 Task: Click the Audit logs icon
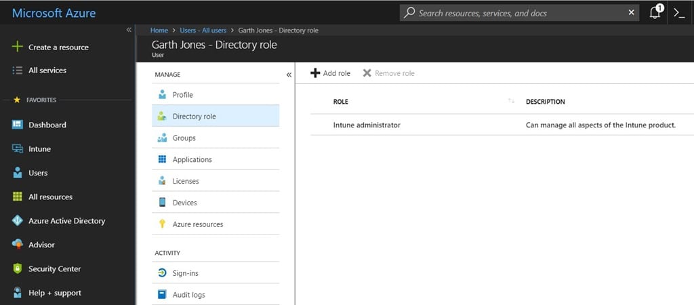pyautogui.click(x=163, y=294)
